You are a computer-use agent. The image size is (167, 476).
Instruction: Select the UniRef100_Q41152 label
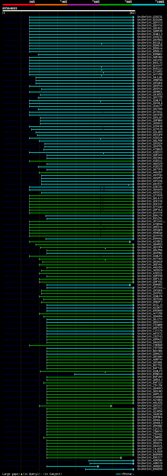[150, 60]
